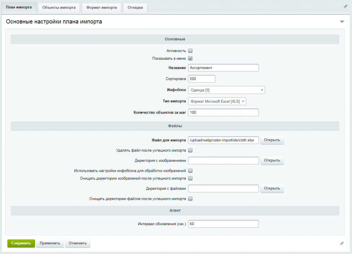
Task: Enable the Активность checkbox
Action: [x=190, y=51]
